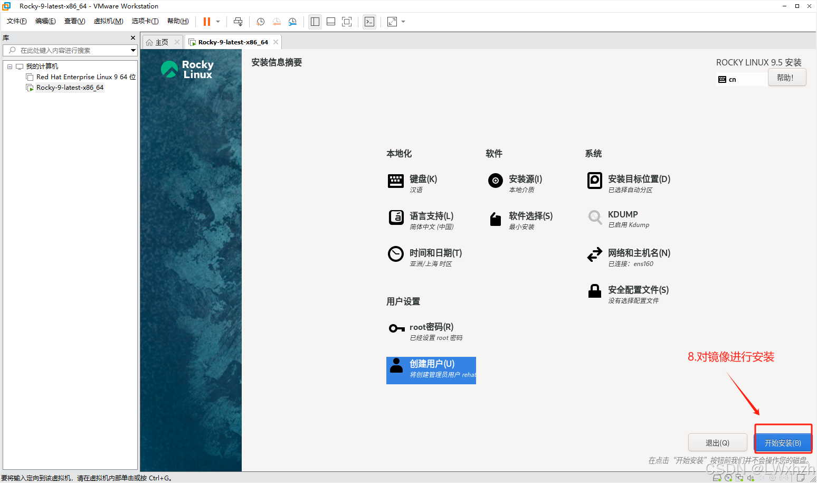
Task: Open 创建用户(U) user creation
Action: pyautogui.click(x=431, y=371)
